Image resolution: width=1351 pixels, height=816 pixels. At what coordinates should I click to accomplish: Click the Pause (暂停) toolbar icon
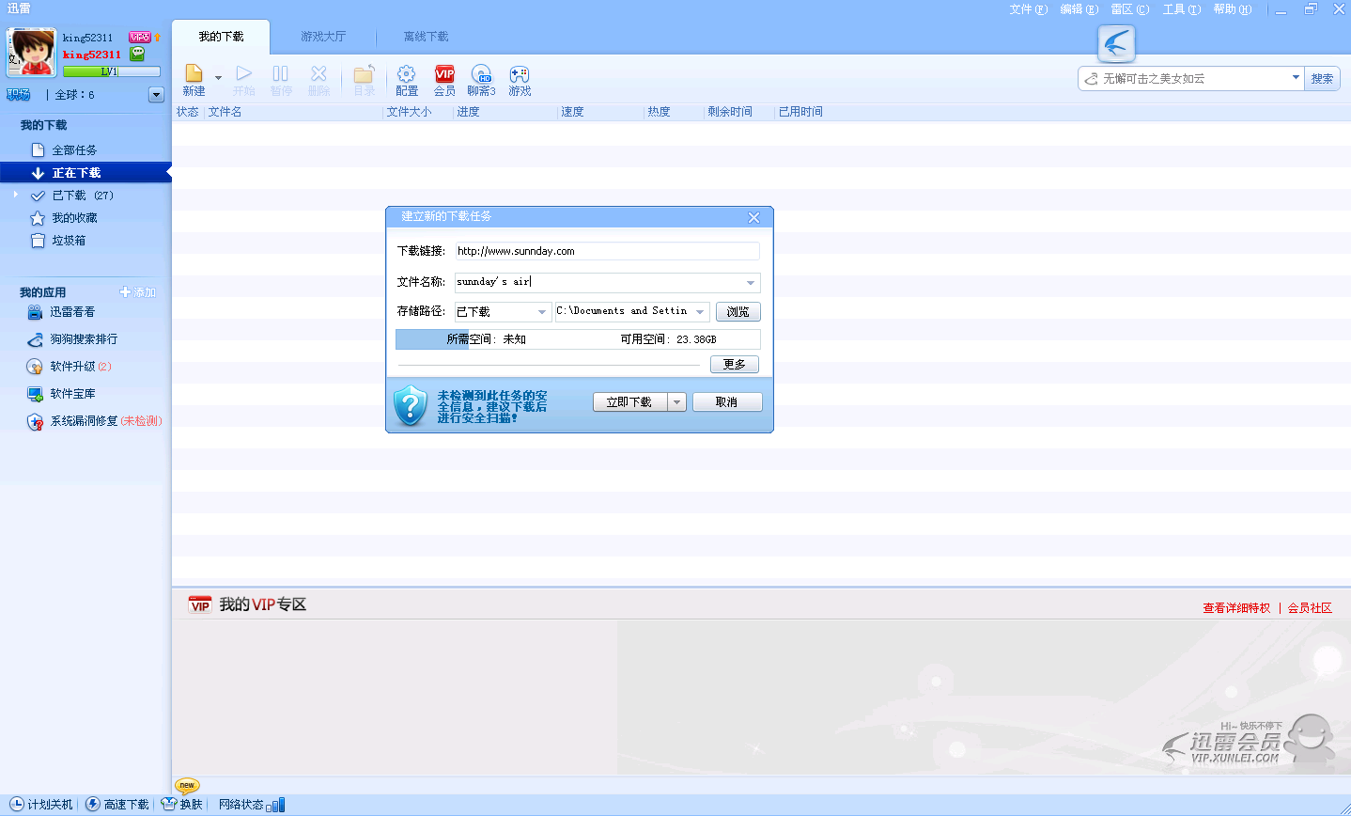[x=281, y=80]
